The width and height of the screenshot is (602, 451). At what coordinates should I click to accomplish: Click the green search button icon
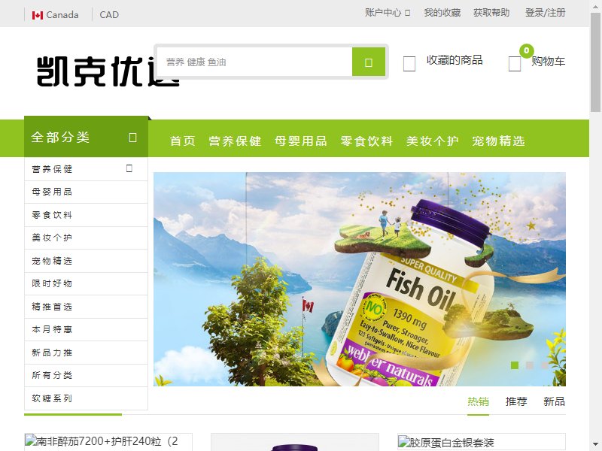(x=369, y=62)
